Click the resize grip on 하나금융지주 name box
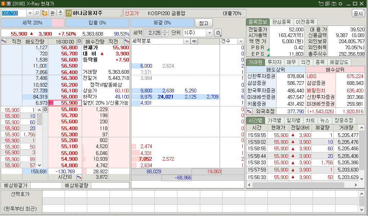368x216 pixels. 121,15
